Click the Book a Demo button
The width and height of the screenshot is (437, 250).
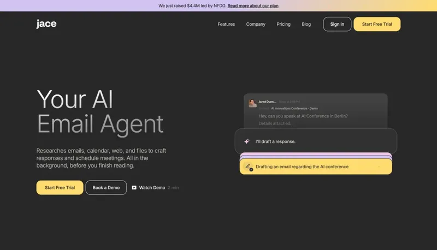[x=106, y=188]
